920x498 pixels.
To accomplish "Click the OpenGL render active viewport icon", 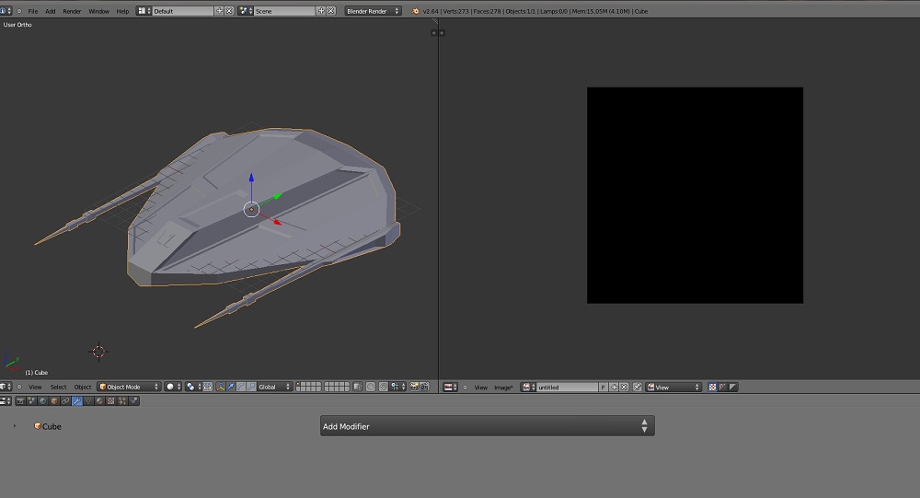I will (x=414, y=387).
